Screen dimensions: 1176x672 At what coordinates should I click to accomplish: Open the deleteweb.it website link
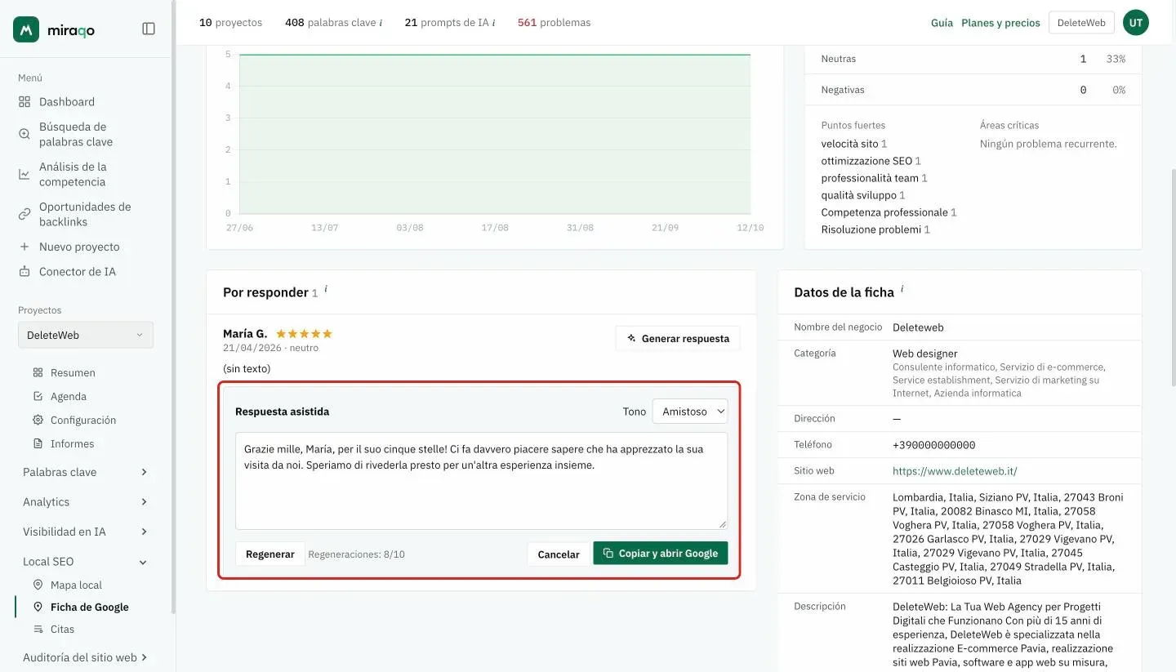click(955, 471)
